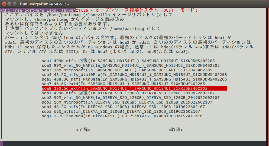The image size is (269, 146).
Task: Choose the sdg1 1.7G iso9660 PicoTWIST device
Action: (122, 116)
